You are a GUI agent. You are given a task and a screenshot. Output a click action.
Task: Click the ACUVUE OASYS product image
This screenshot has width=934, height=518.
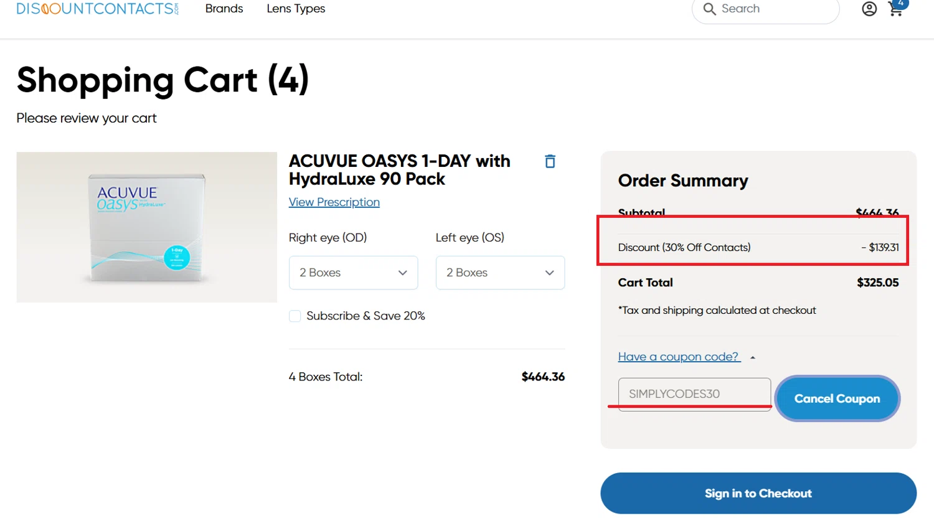(147, 227)
